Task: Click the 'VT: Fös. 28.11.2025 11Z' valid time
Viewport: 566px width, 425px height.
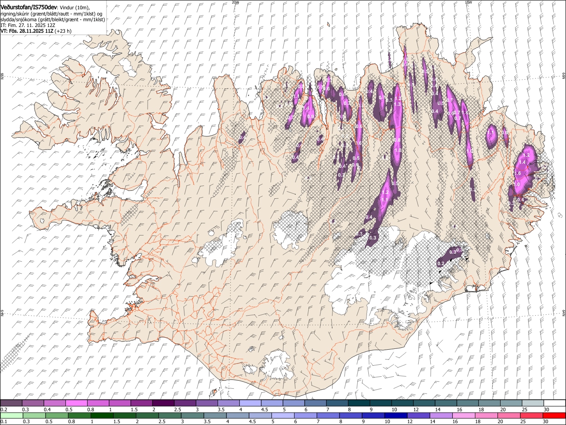Action: coord(27,31)
